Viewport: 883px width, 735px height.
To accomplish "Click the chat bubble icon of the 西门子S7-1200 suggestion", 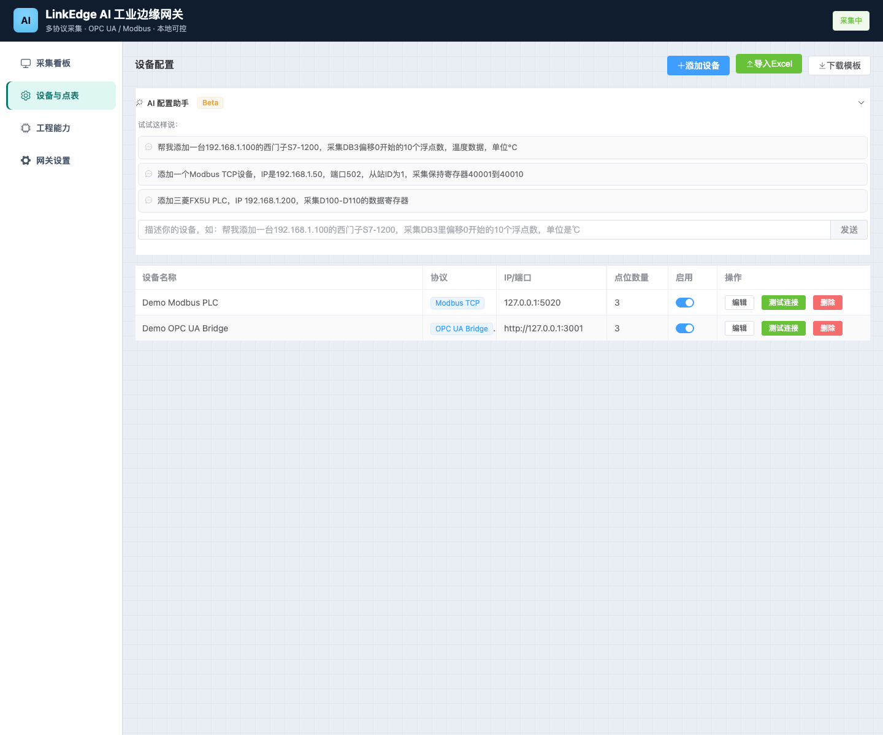I will tap(148, 147).
